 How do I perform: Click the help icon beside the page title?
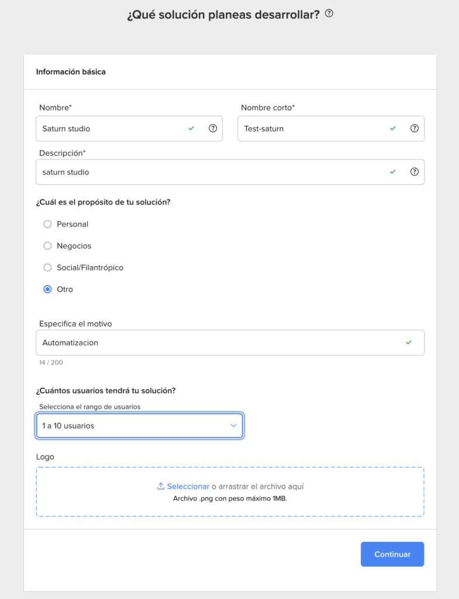click(329, 14)
